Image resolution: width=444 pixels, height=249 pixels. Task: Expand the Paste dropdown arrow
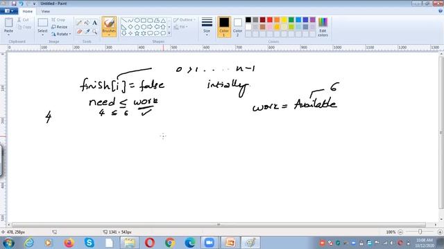pyautogui.click(x=9, y=35)
